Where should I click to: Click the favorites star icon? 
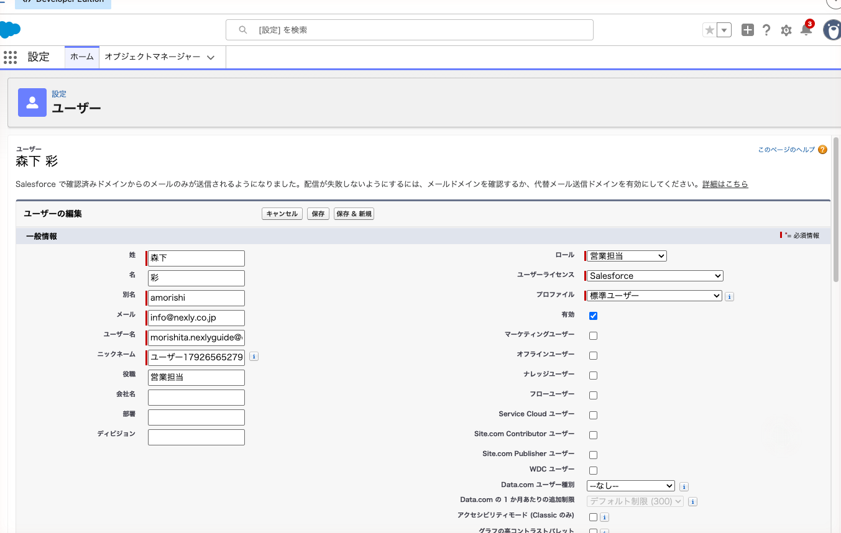[x=709, y=30]
